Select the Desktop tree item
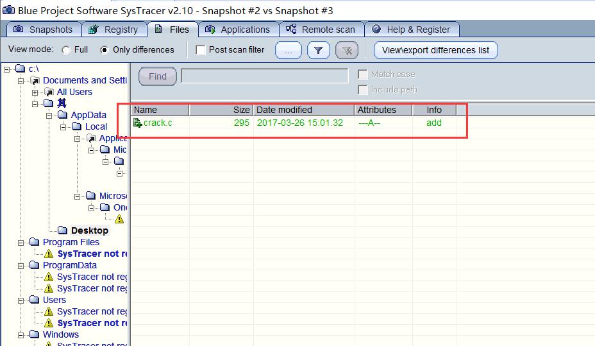 coord(90,230)
